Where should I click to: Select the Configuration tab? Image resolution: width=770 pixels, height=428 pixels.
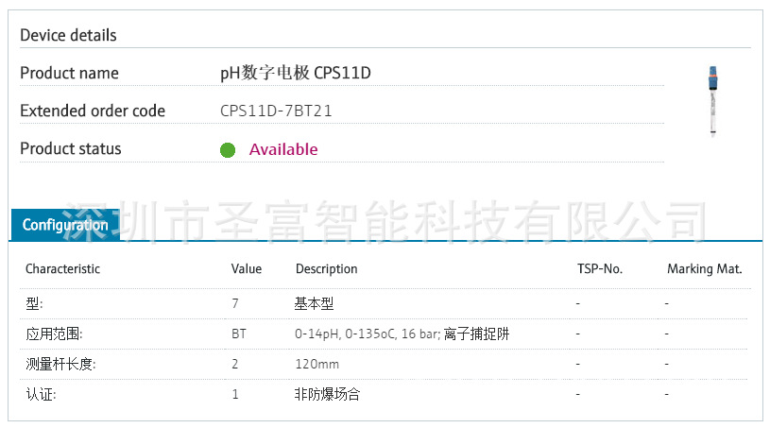pos(65,225)
